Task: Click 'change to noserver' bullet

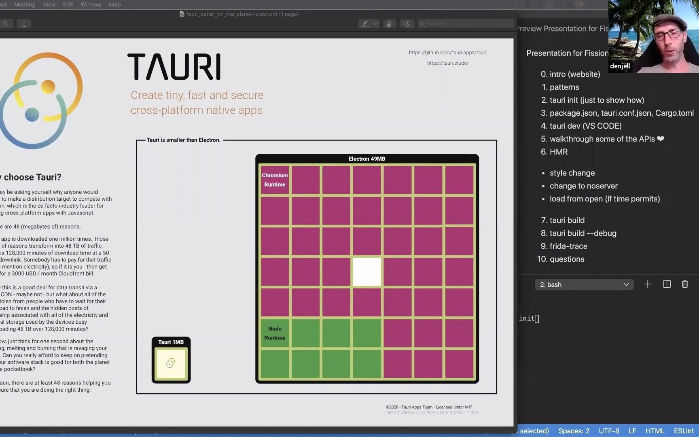Action: point(584,186)
